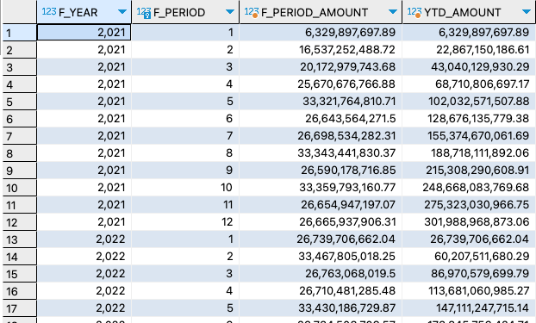
Task: Click YTD amount 22,867,150,186.61
Action: pyautogui.click(x=470, y=50)
